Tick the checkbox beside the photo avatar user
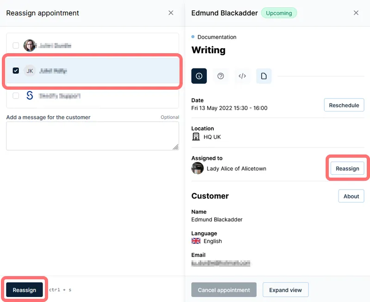This screenshot has height=302, width=370. click(16, 45)
